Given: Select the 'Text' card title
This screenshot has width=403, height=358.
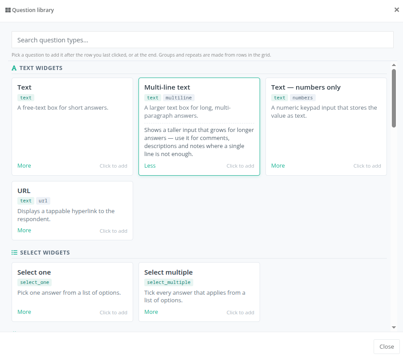Looking at the screenshot, I should 24,87.
